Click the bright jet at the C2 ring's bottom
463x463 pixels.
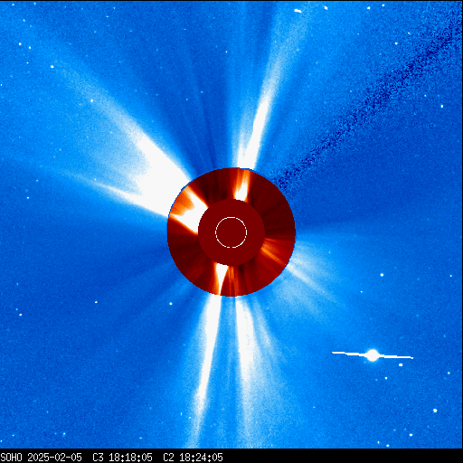tap(221, 278)
